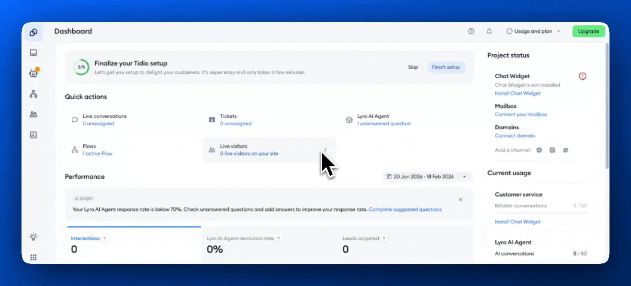Click the help icon next to Interactions
631x286 pixels.
104,238
